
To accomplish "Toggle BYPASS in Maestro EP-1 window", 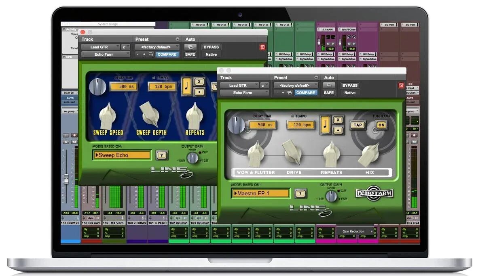I will pyautogui.click(x=350, y=86).
